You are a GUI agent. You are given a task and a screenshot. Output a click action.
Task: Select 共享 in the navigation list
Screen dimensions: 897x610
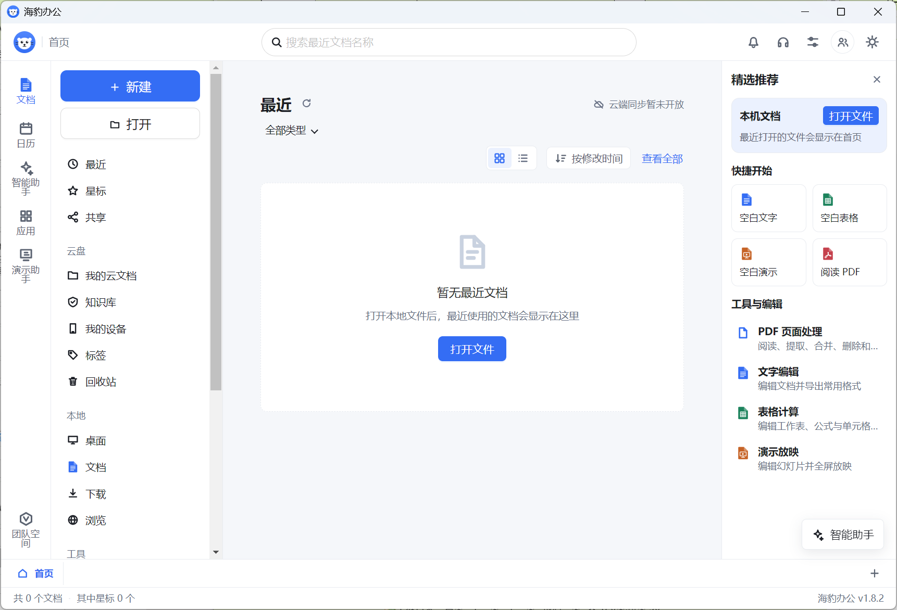(130, 218)
